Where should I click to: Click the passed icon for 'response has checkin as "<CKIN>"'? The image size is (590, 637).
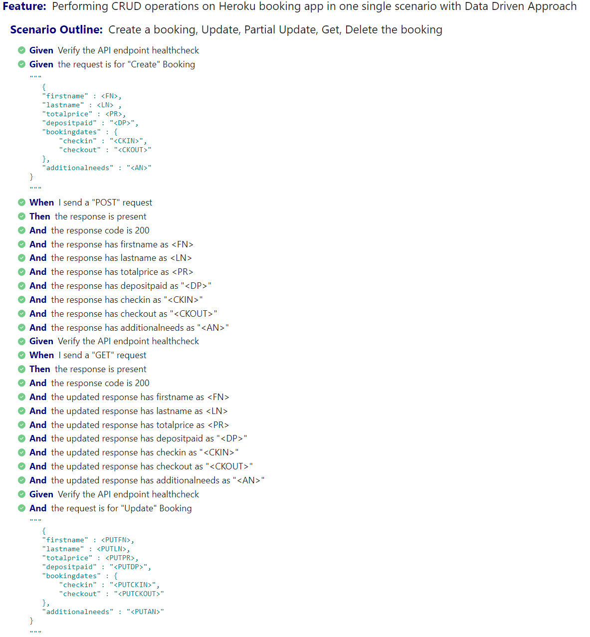(x=21, y=300)
